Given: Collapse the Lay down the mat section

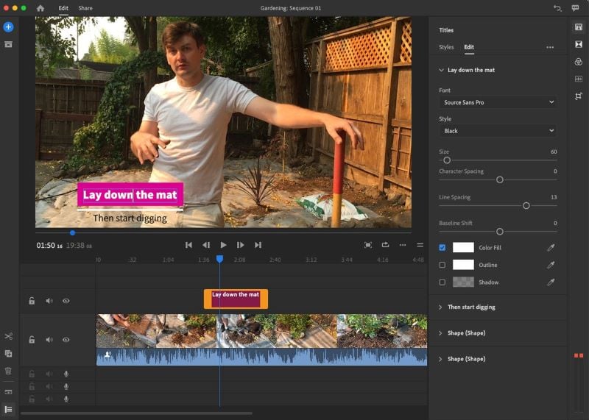Looking at the screenshot, I should tap(441, 70).
